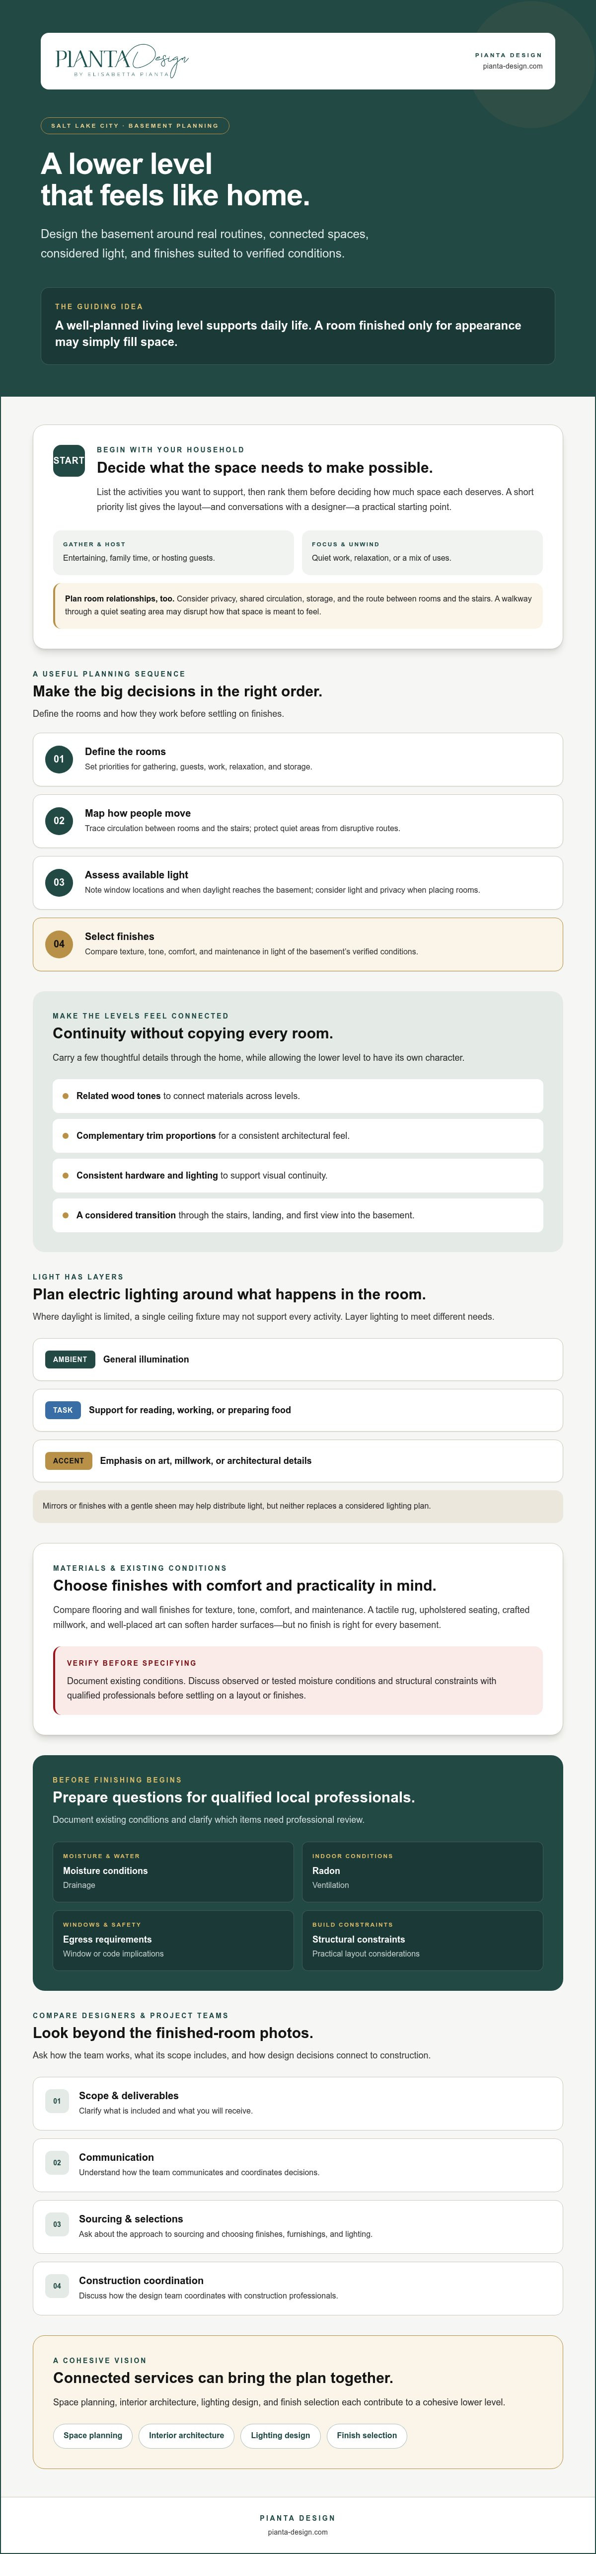Select the Interior architecture pill
The width and height of the screenshot is (596, 2554).
(186, 2435)
